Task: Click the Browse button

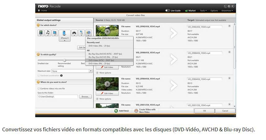Action: [85, 97]
